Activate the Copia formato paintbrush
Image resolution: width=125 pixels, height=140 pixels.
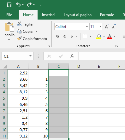tap(32, 39)
